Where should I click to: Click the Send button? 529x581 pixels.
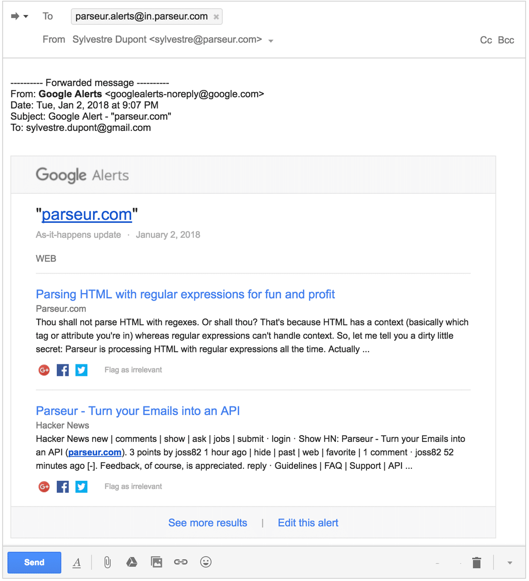pos(34,562)
